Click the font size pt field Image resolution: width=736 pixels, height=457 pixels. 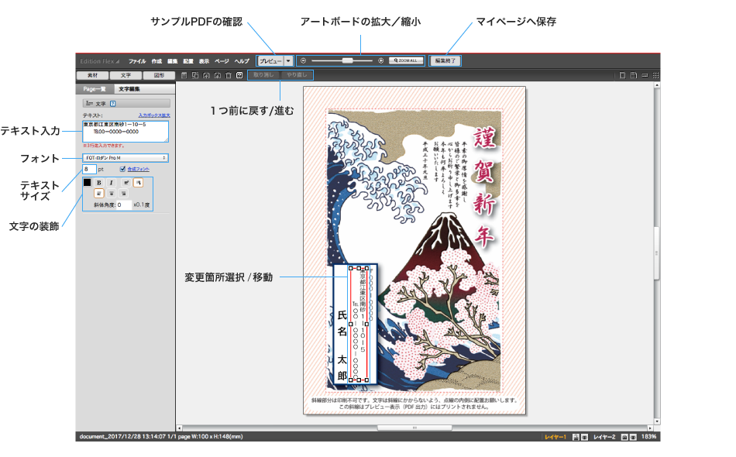[89, 169]
